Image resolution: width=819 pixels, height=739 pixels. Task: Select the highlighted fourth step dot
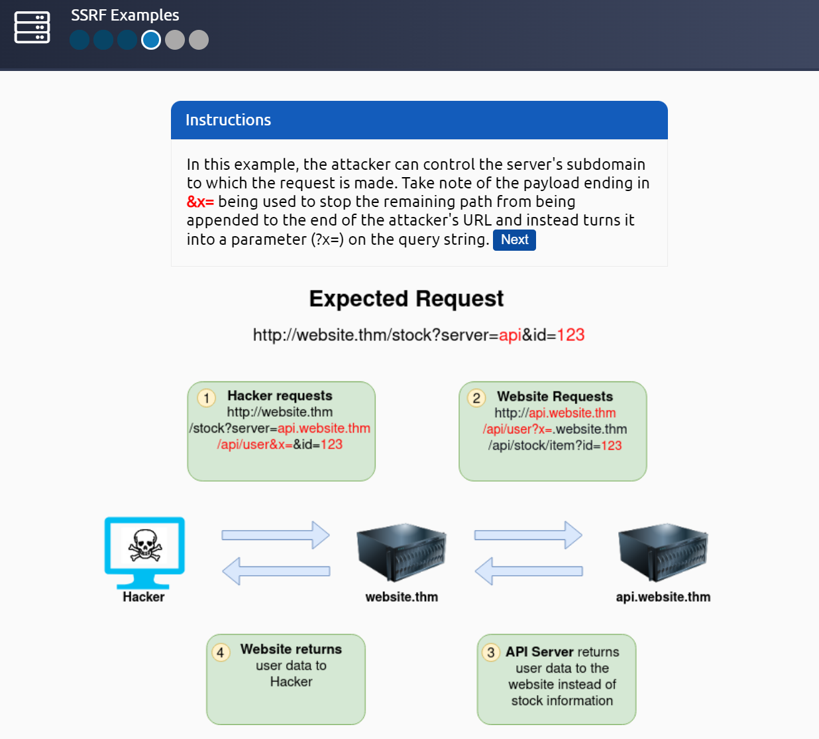151,40
